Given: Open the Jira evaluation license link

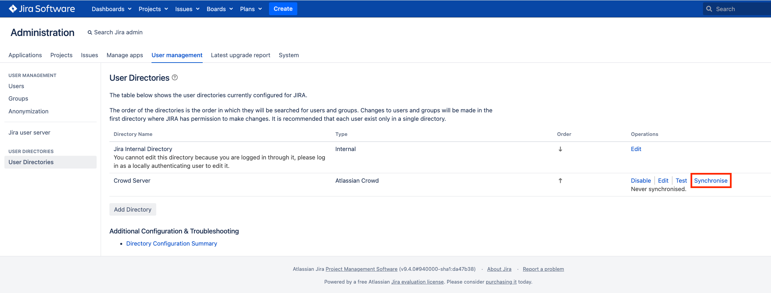Looking at the screenshot, I should tap(417, 282).
